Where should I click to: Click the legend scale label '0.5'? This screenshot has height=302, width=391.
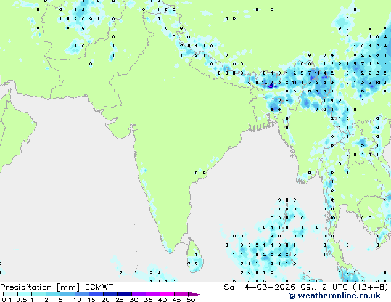[22, 300]
